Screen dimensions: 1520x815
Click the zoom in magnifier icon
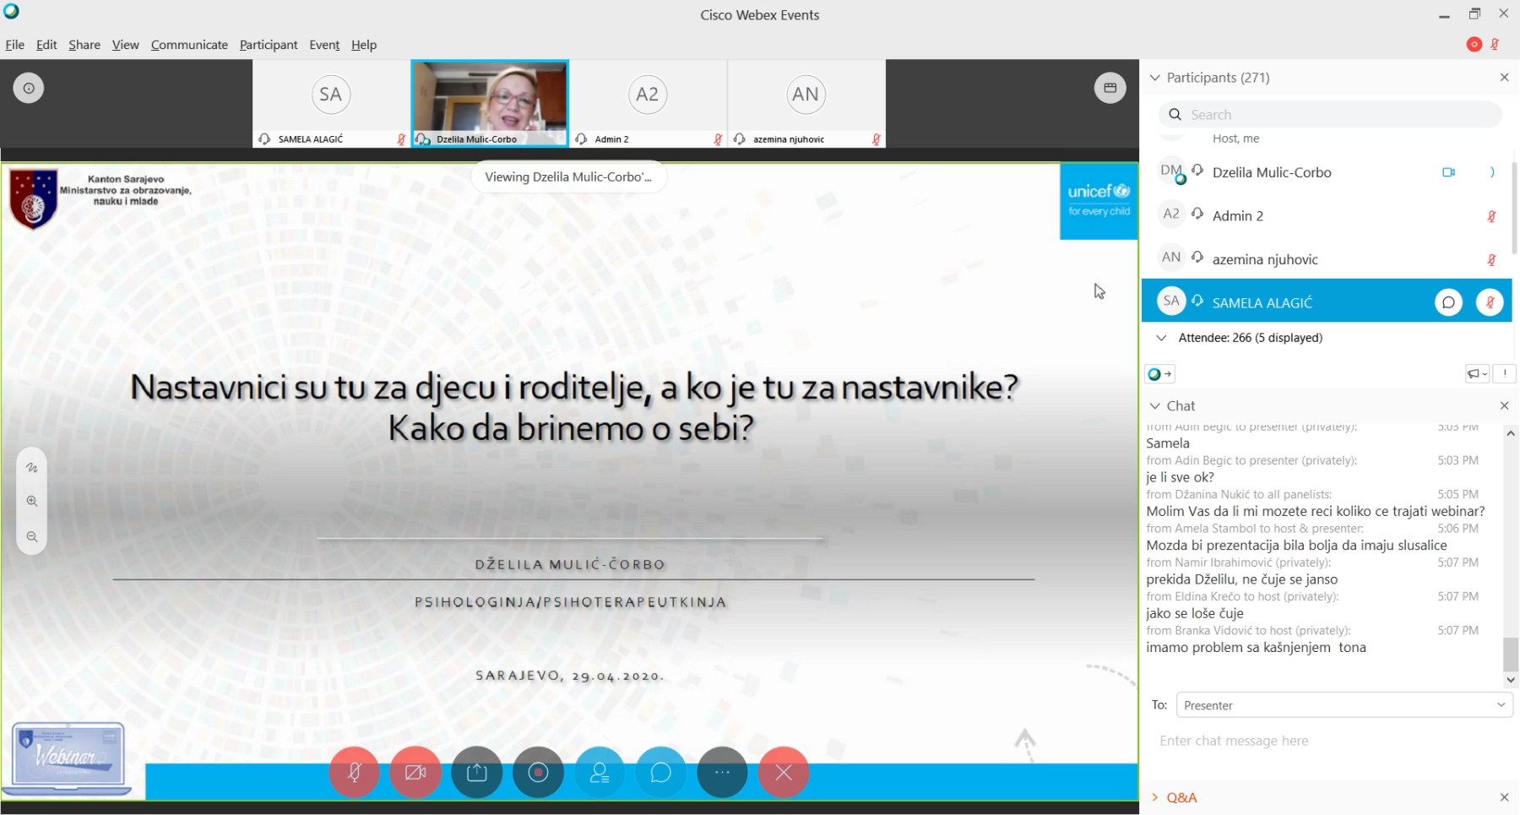tap(32, 501)
